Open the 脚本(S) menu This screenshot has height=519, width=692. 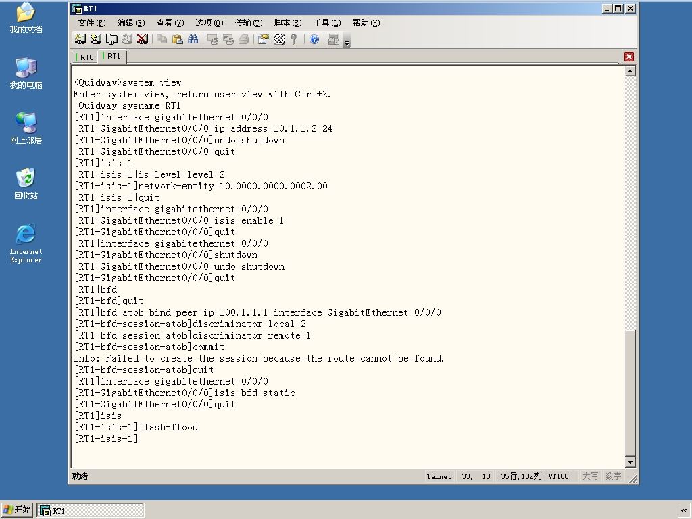pos(288,23)
